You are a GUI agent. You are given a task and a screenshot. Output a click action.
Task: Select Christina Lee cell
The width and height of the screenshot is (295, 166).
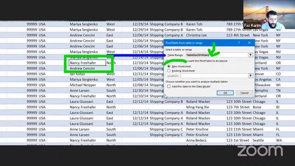pyautogui.click(x=196, y=35)
